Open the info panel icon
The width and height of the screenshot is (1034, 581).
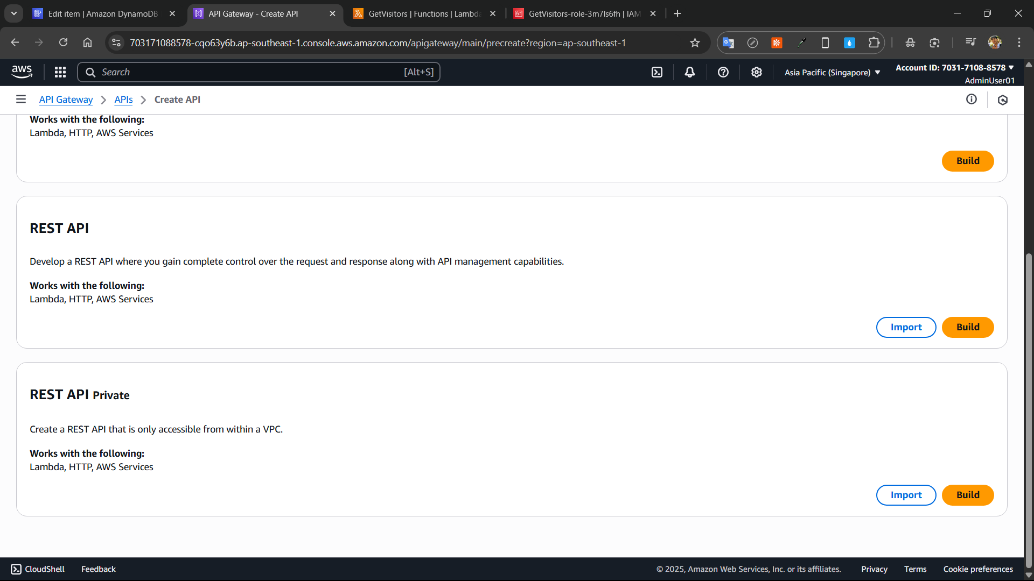point(972,99)
